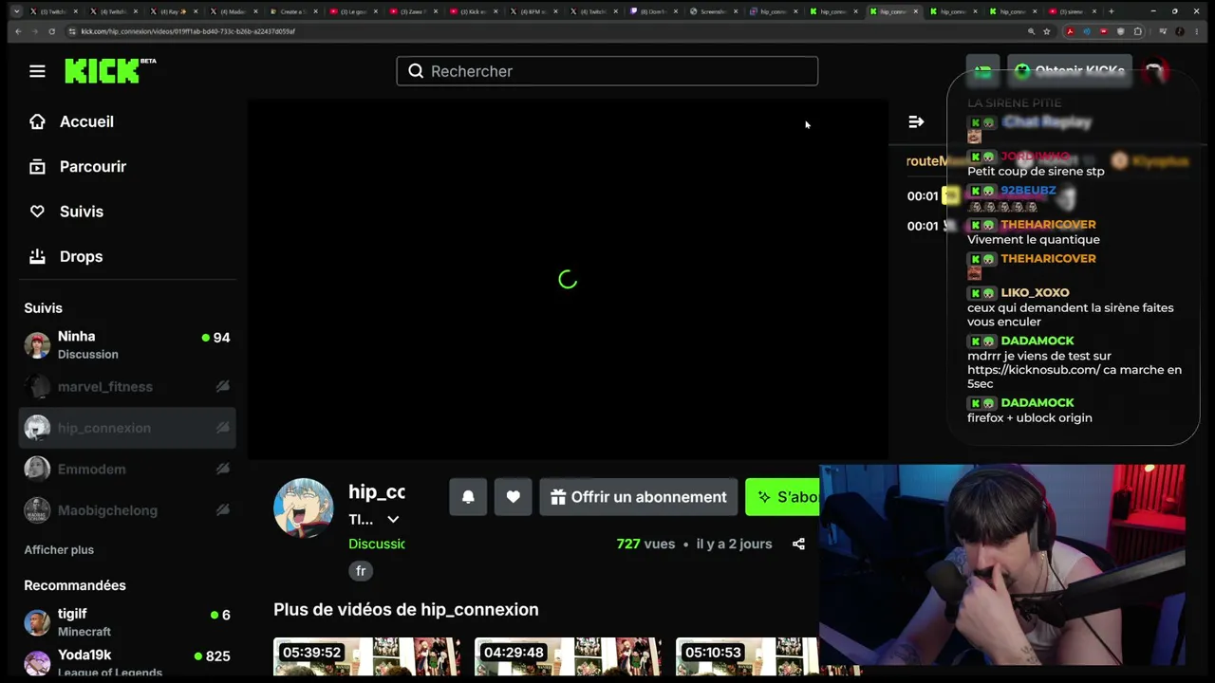Click the green S'abonner button
Viewport: 1215px width, 683px height.
(x=782, y=497)
